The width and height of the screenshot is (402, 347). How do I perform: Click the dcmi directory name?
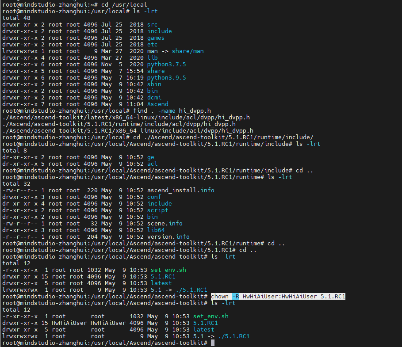(x=154, y=97)
